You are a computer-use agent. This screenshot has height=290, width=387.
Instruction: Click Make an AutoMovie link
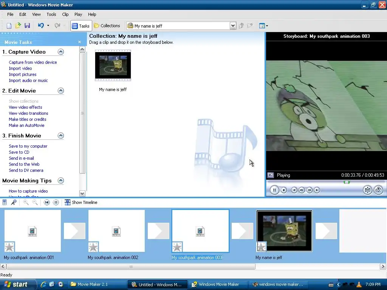point(26,125)
